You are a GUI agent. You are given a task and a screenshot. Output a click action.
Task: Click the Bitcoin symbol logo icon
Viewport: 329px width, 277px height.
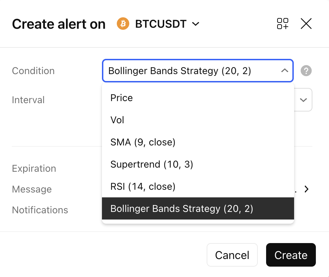coord(123,24)
